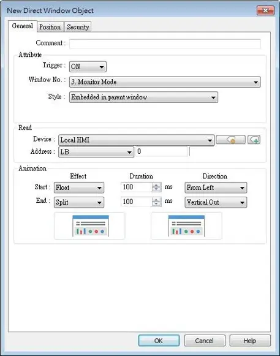This screenshot has width=280, height=356.
Task: Open the Trigger ON dropdown
Action: 88,67
